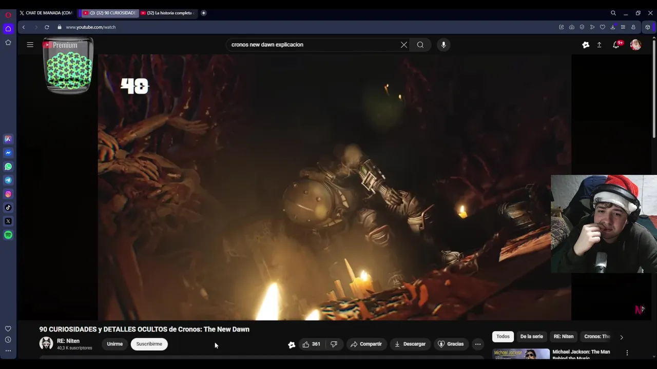Like the video (361 likes)
Screen dimensions: 657x369
click(312, 344)
